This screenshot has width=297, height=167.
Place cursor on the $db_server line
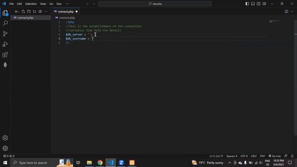[79, 34]
